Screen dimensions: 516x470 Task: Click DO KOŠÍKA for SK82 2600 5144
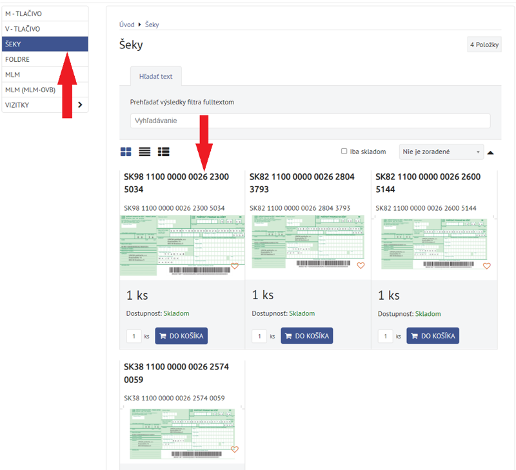coord(433,336)
